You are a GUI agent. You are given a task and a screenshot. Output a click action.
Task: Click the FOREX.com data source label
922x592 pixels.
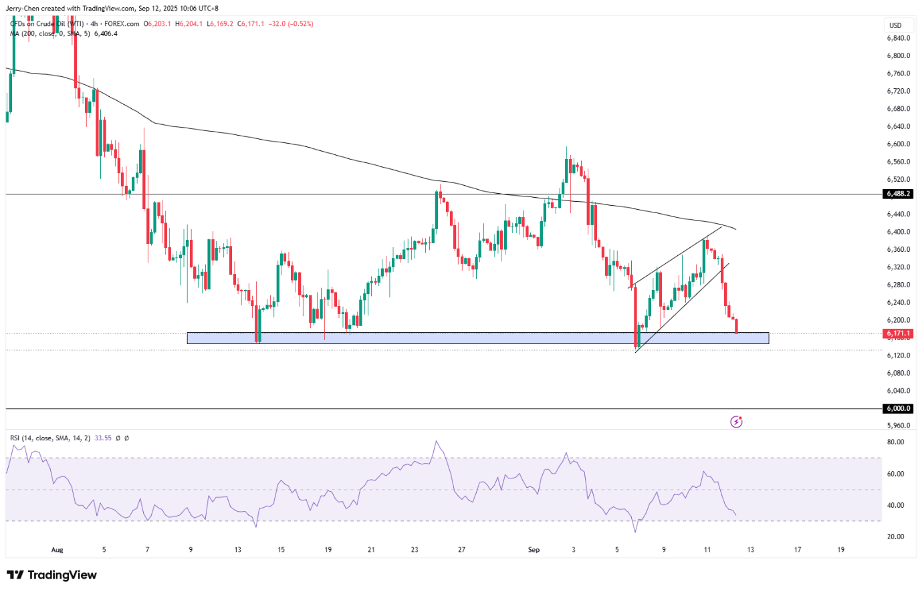pyautogui.click(x=122, y=24)
